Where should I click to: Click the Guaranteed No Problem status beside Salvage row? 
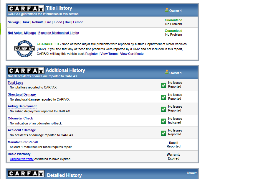tap(173, 22)
